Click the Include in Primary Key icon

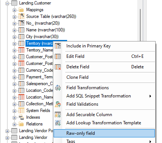[x=58, y=46]
